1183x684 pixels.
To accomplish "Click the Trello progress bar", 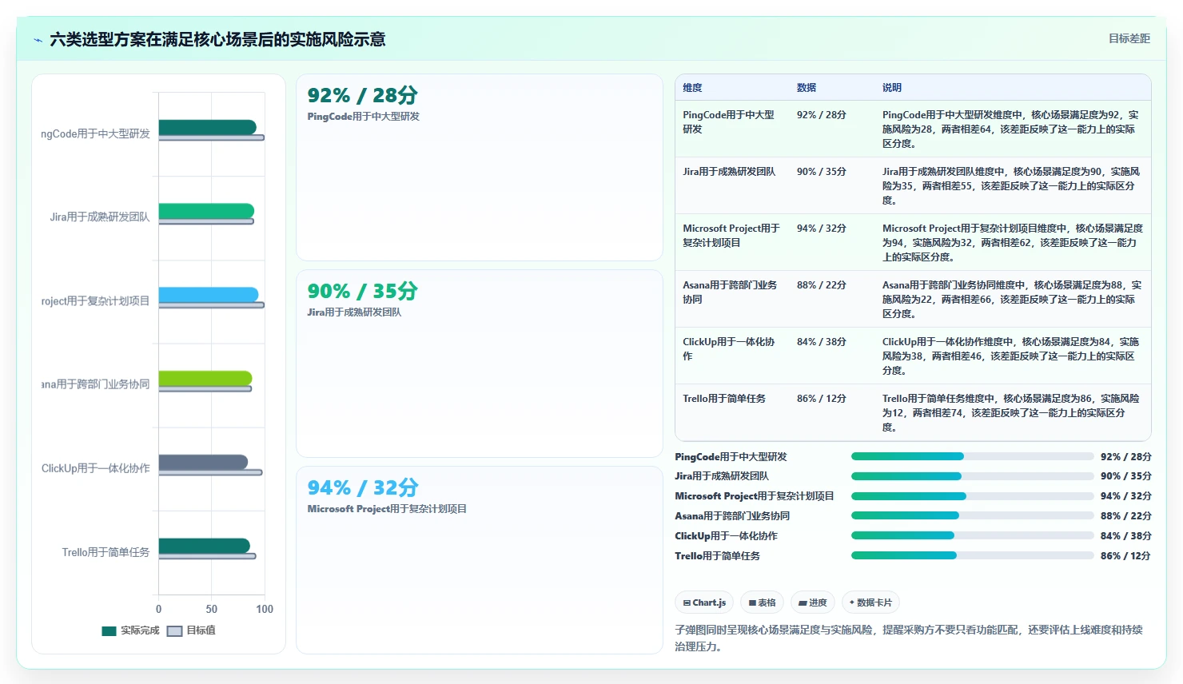I will (972, 555).
